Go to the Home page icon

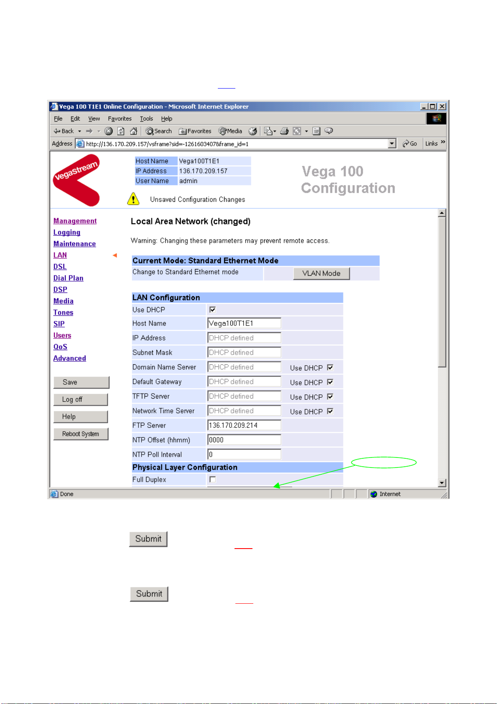(134, 131)
